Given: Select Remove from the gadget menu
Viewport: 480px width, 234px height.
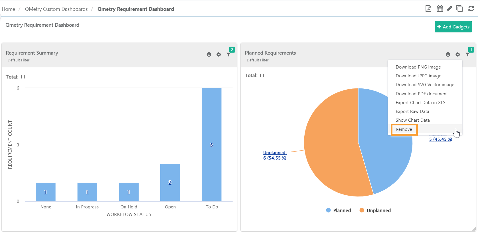Looking at the screenshot, I should pyautogui.click(x=404, y=129).
